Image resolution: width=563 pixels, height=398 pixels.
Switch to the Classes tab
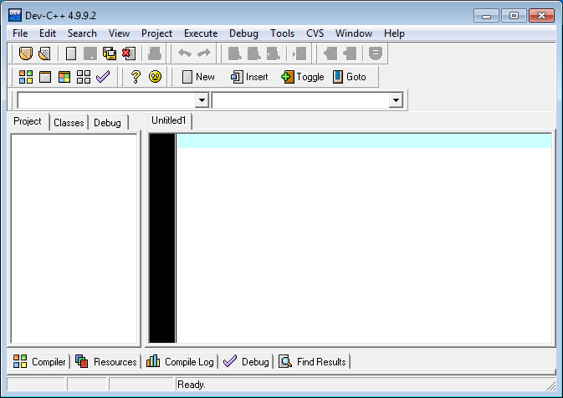tap(69, 123)
